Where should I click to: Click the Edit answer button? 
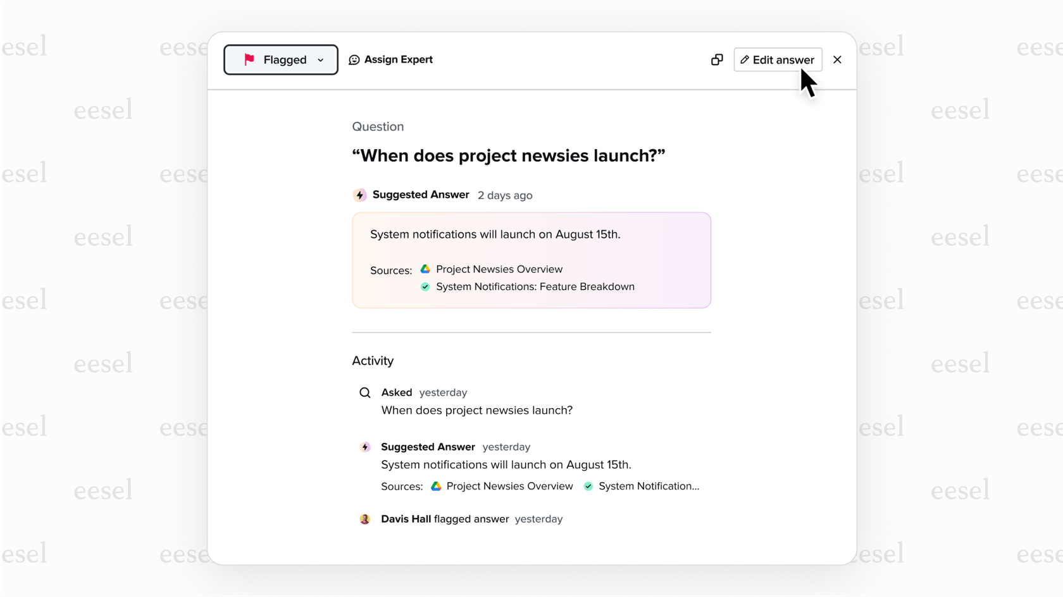778,59
